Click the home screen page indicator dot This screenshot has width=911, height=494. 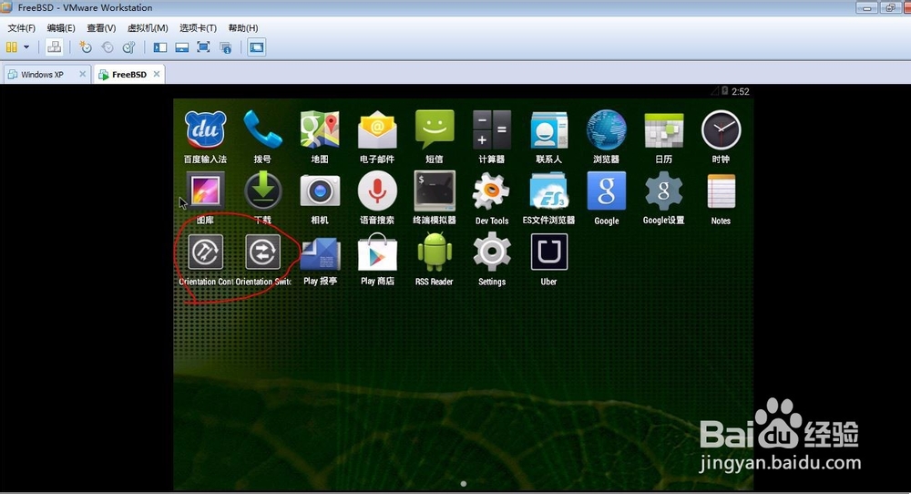[463, 484]
